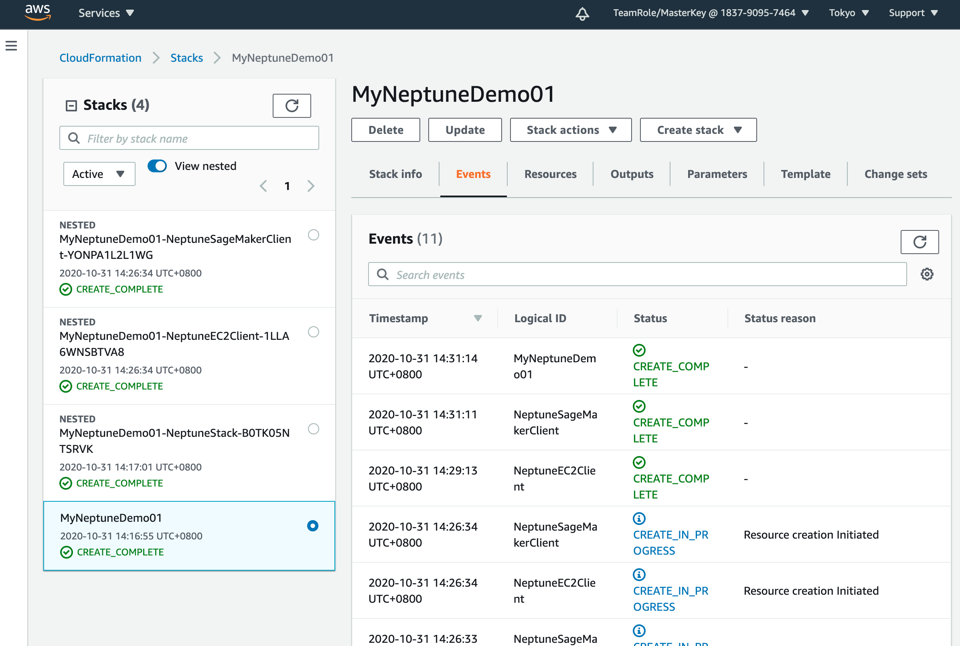Click the AWS logo
The height and width of the screenshot is (646, 960).
click(x=38, y=12)
